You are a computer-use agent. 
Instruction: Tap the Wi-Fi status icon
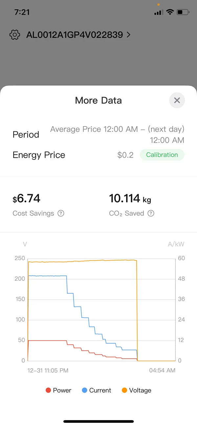pyautogui.click(x=169, y=12)
